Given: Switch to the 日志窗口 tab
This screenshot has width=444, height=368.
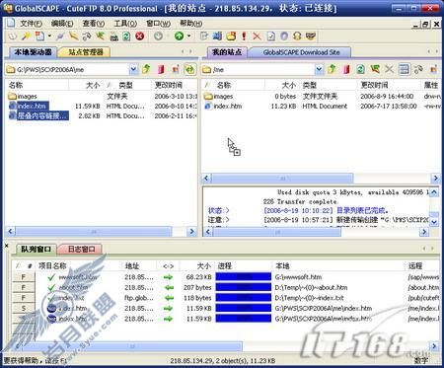Looking at the screenshot, I should click(x=81, y=249).
